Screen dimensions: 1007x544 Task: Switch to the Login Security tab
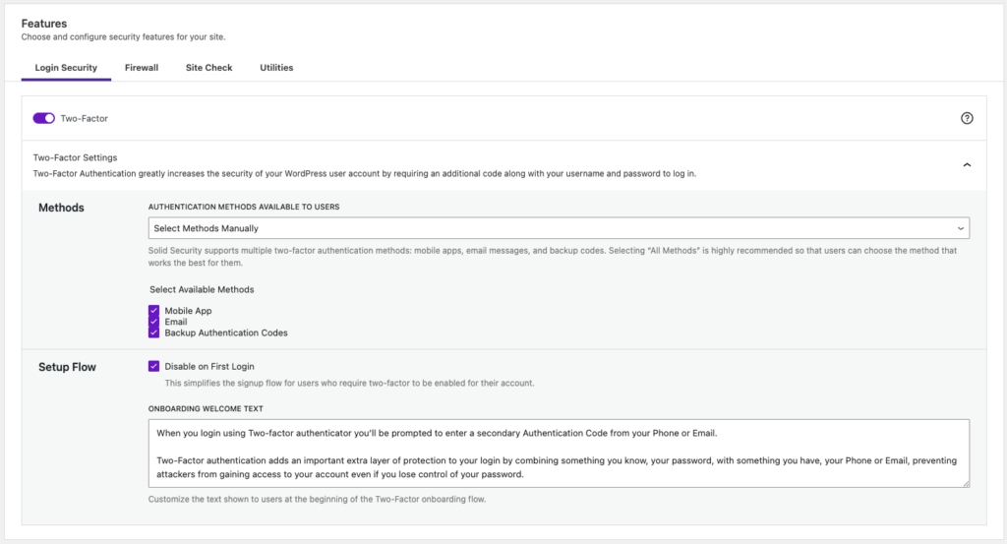point(66,68)
